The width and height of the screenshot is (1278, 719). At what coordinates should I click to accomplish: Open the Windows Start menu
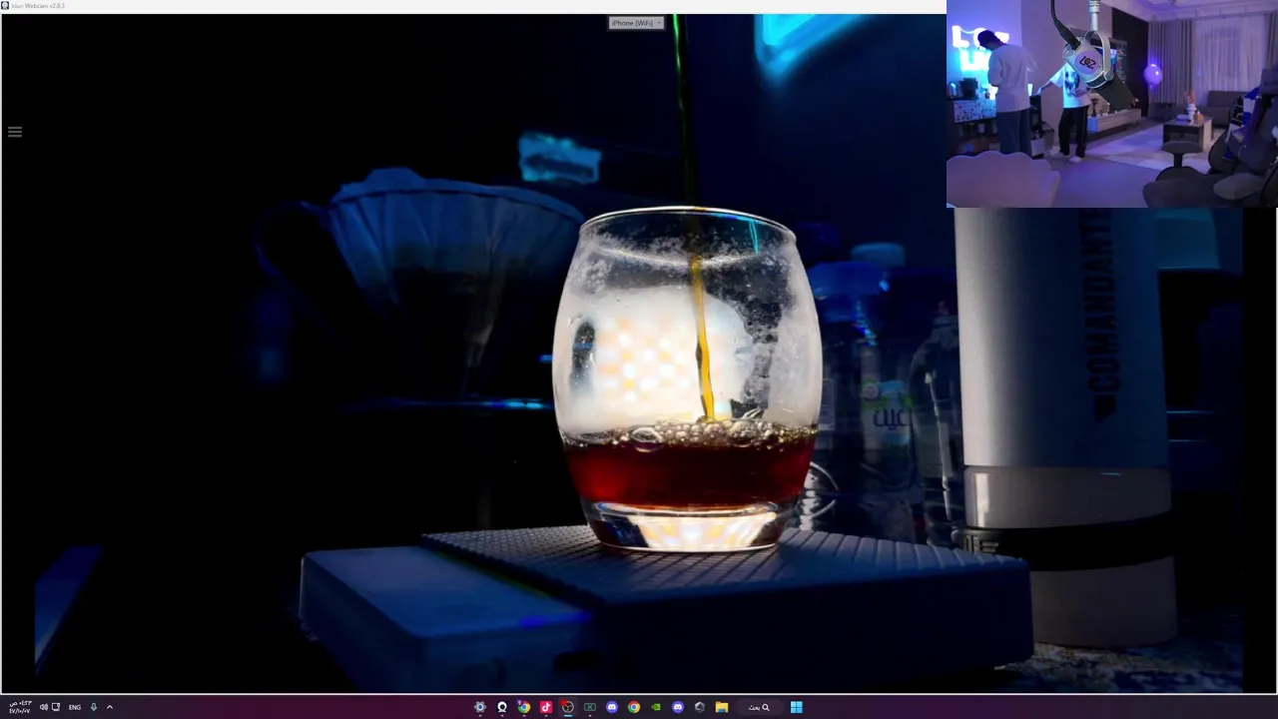point(797,707)
